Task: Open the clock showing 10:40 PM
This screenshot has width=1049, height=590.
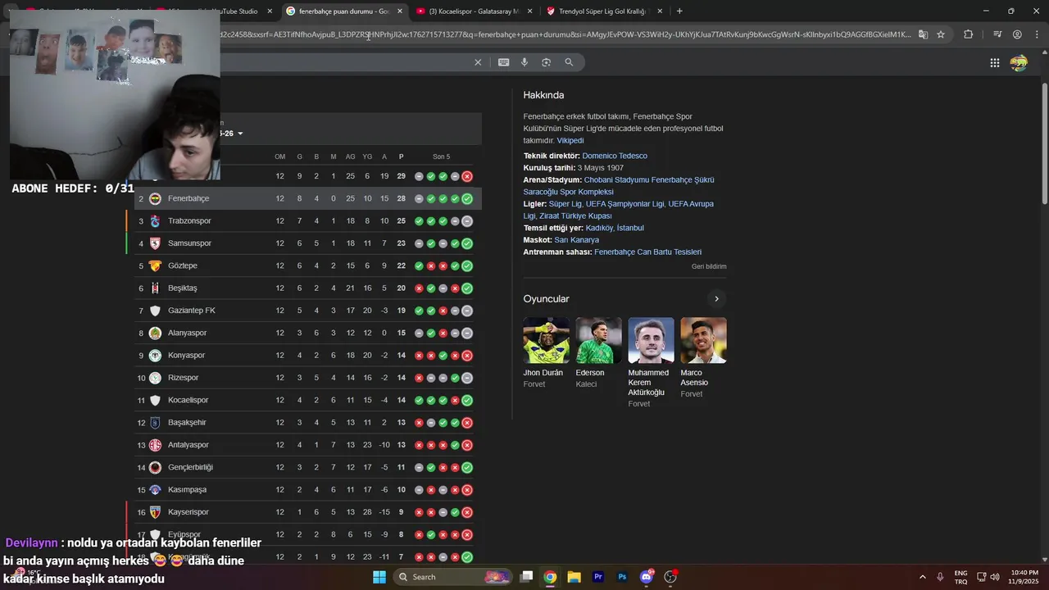Action: point(1024,577)
